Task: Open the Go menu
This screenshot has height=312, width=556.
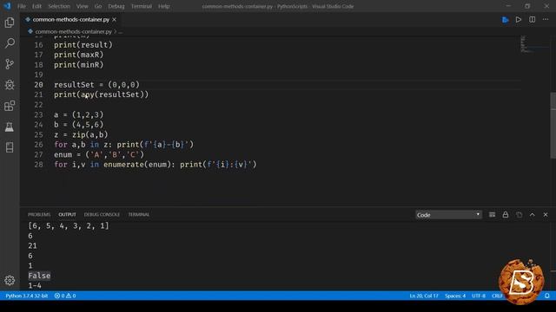Action: coord(98,6)
